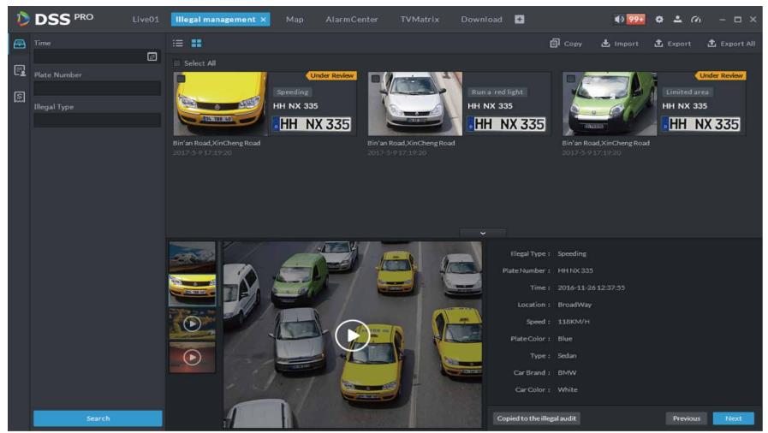Add a new tab with plus icon

pyautogui.click(x=519, y=19)
